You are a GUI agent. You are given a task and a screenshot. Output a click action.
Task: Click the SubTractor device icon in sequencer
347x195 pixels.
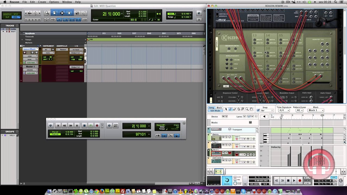tap(216, 161)
